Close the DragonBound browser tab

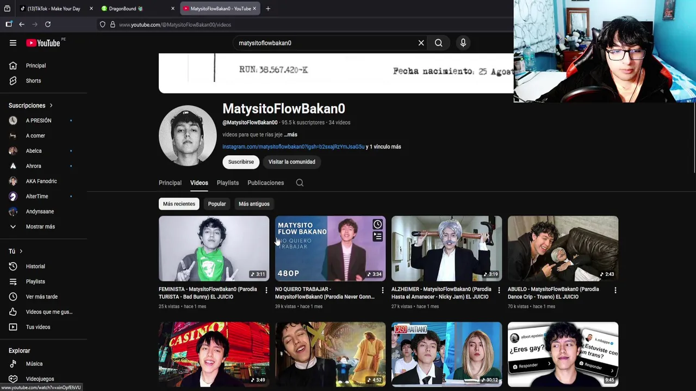click(172, 9)
